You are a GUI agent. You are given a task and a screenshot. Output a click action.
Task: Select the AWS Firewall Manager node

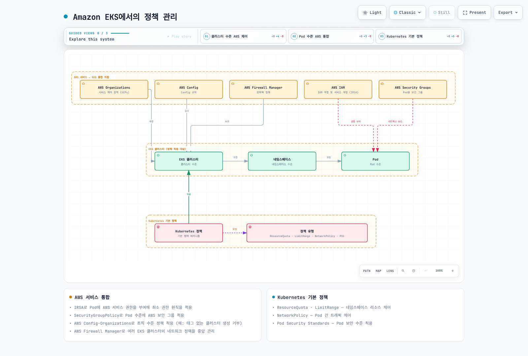(x=263, y=89)
